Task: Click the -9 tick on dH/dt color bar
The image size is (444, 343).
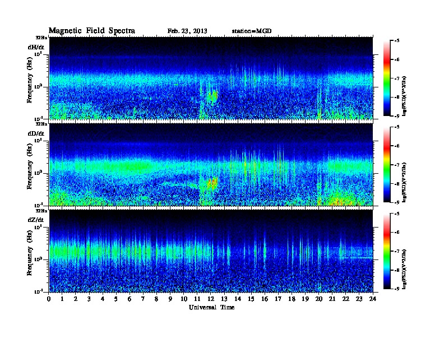Action: coord(397,116)
